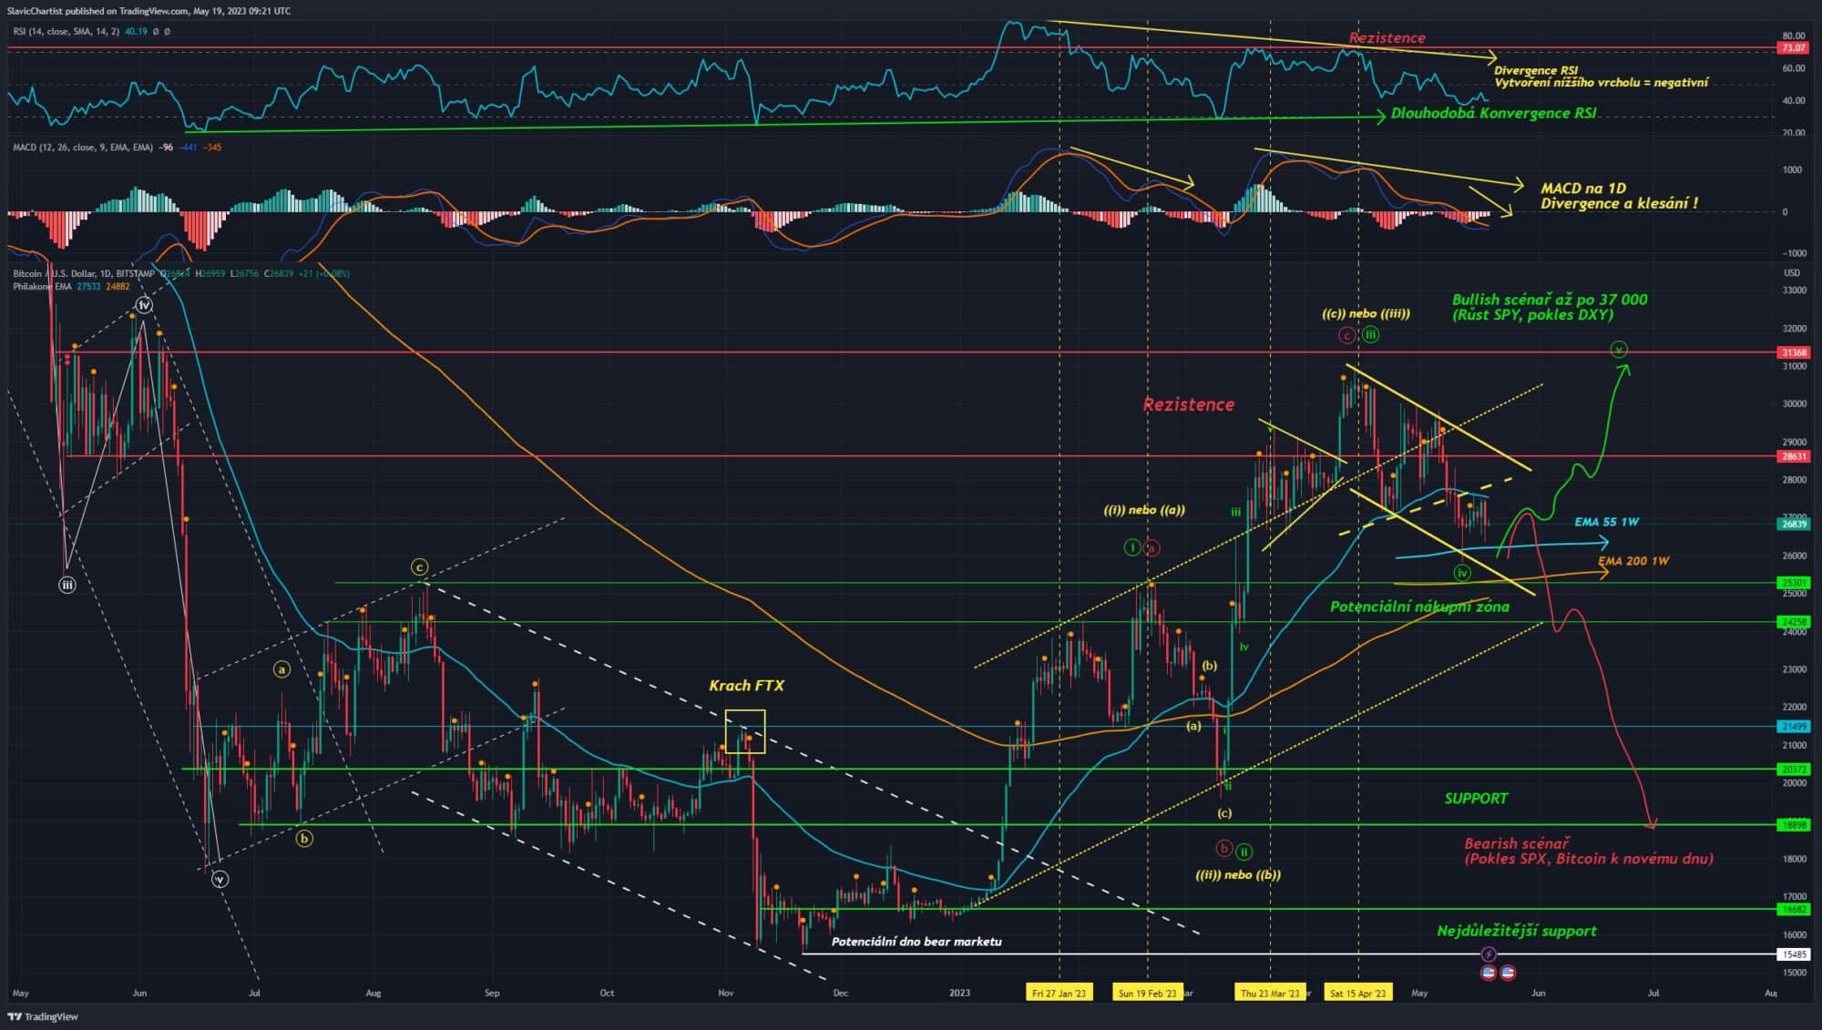
Task: Select the MACD na 1D annotation
Action: (x=1619, y=196)
